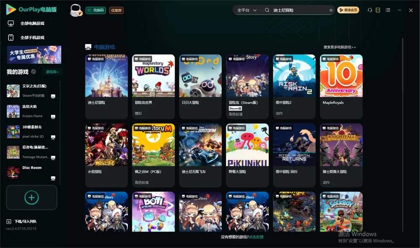Expand the 全平台 platform dropdown
This screenshot has height=248, width=420.
click(x=247, y=10)
